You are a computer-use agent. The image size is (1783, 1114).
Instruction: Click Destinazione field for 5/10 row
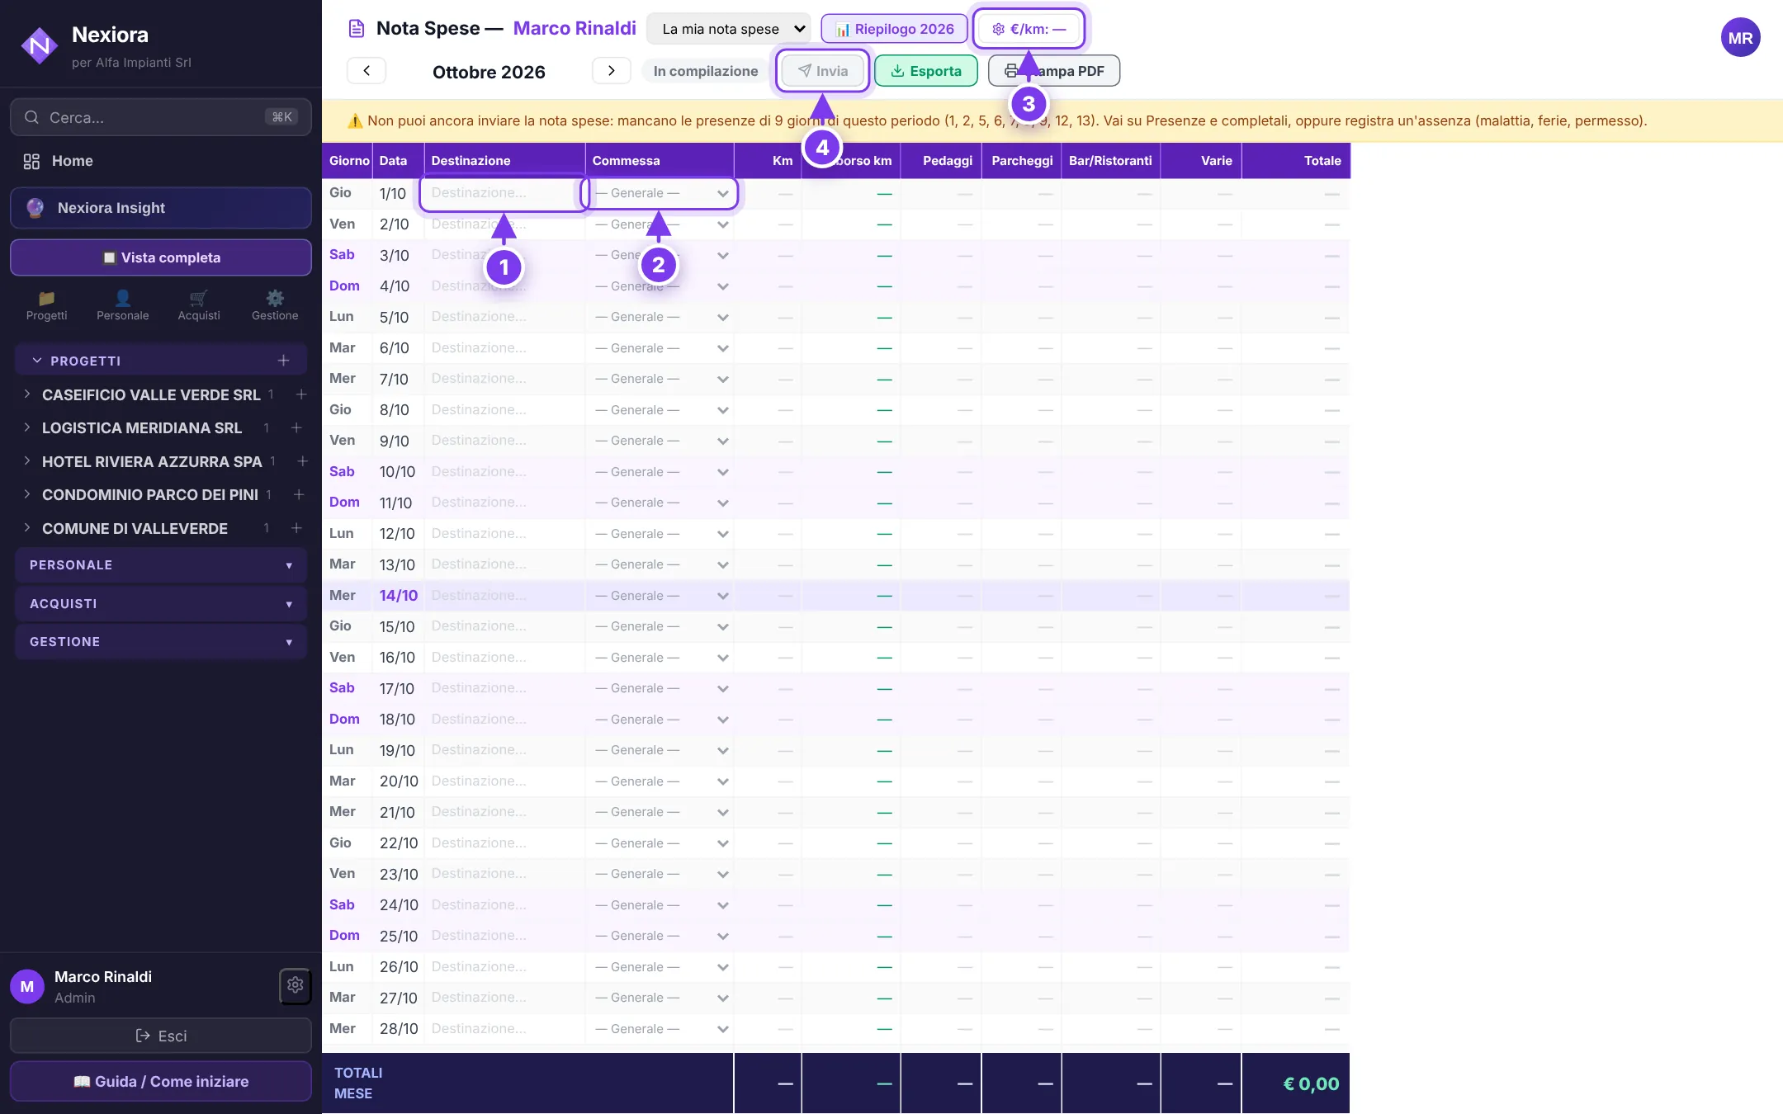[x=504, y=317]
